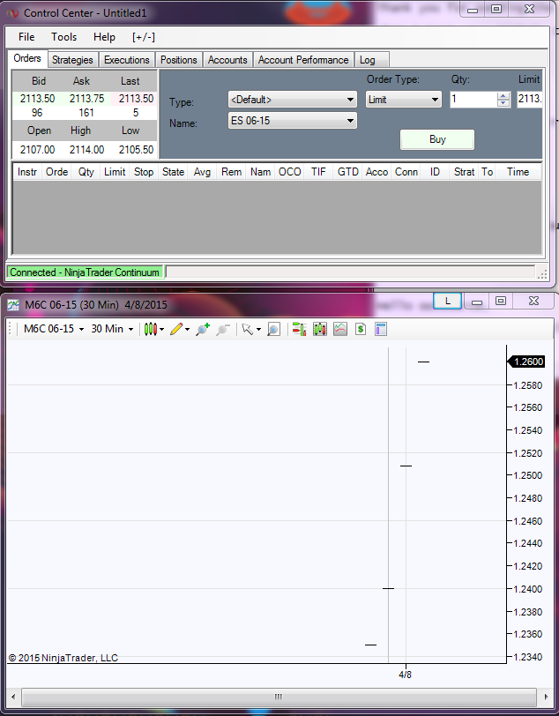Click the Control Center resize grip
559x716 pixels.
click(x=542, y=274)
